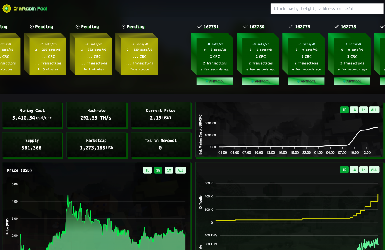Click the 162781 block height label
The height and width of the screenshot is (250, 385).
(211, 27)
